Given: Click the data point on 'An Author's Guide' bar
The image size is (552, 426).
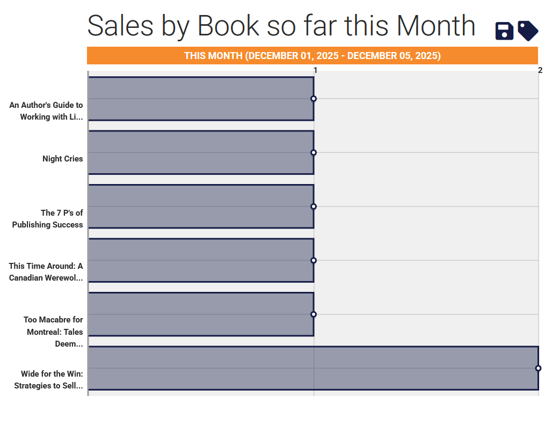Looking at the screenshot, I should (314, 99).
